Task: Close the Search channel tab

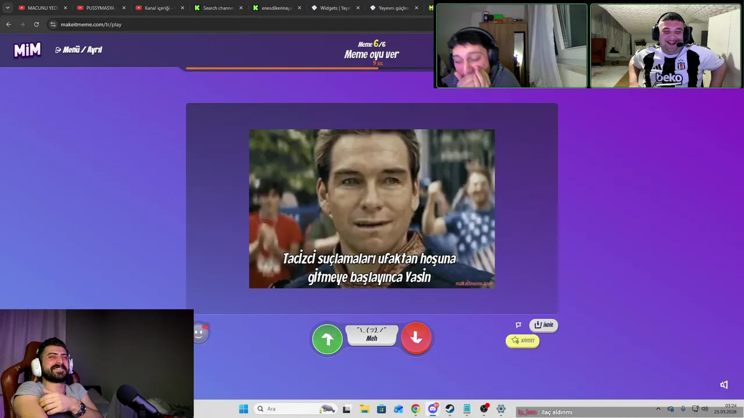Action: coord(241,8)
